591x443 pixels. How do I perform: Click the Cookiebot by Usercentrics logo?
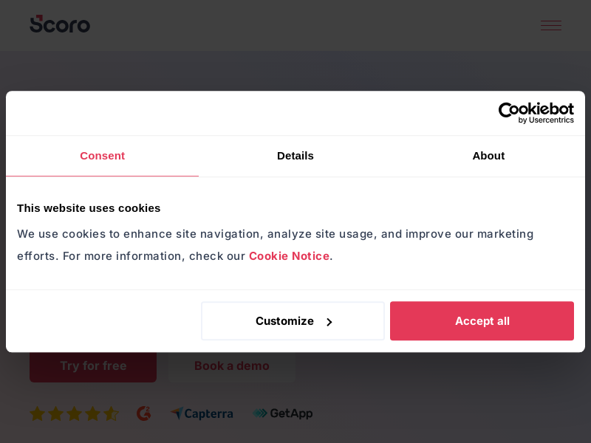click(x=536, y=113)
